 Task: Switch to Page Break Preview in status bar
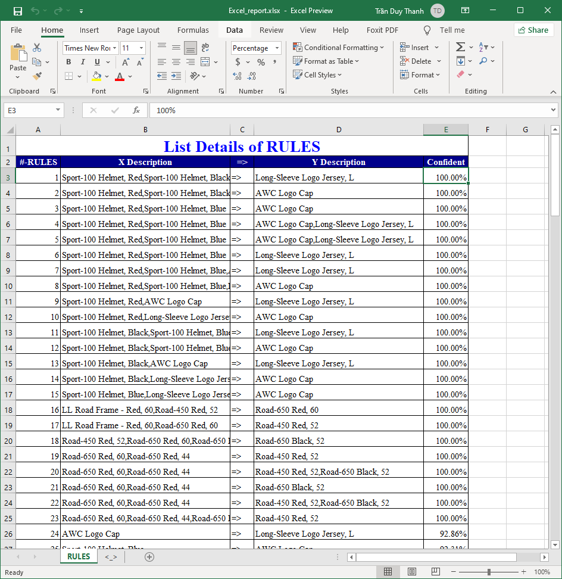pos(435,572)
